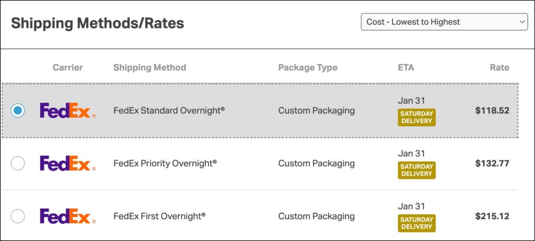
Task: Click the FedEx logo for Priority Overnight
Action: [x=67, y=163]
